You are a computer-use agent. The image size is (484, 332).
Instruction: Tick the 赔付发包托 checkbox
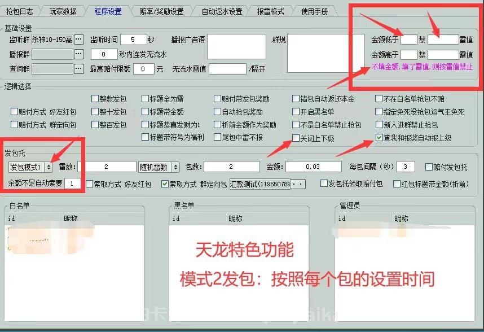pos(429,167)
